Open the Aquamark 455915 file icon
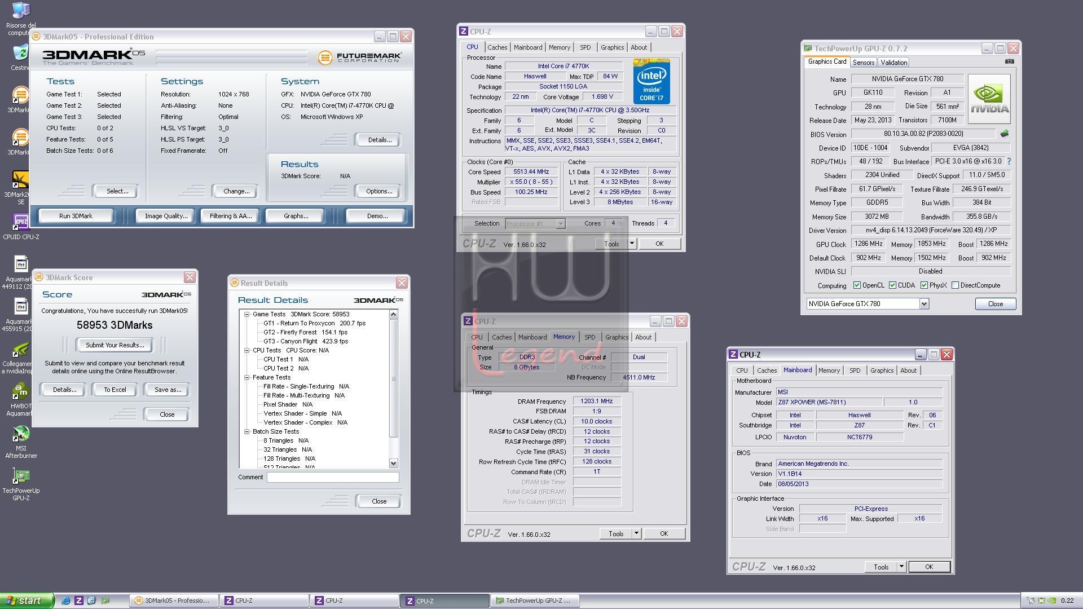This screenshot has height=609, width=1083. [x=21, y=306]
